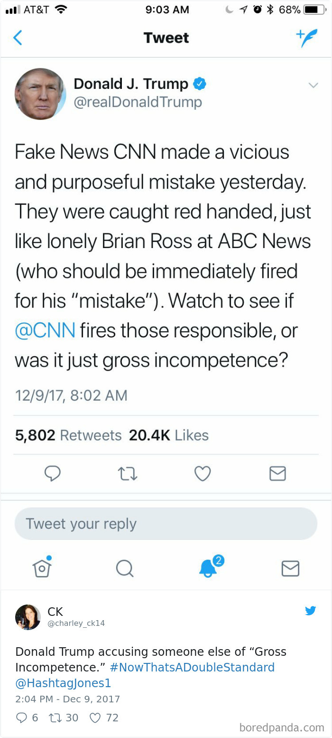The image size is (332, 738).
Task: Tap the 'Tweet your reply' field
Action: tap(166, 523)
